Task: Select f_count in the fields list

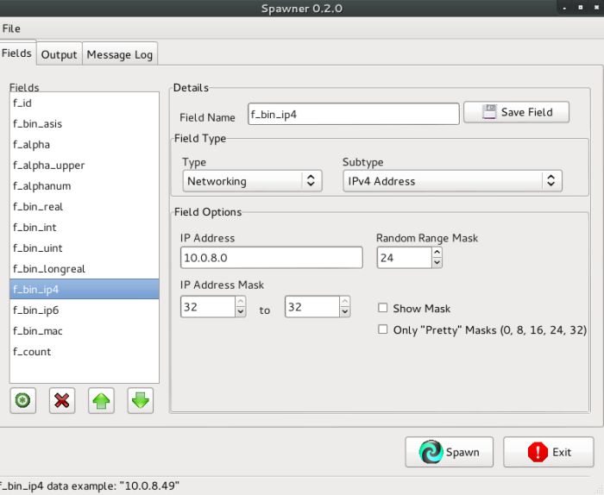Action: (85, 352)
